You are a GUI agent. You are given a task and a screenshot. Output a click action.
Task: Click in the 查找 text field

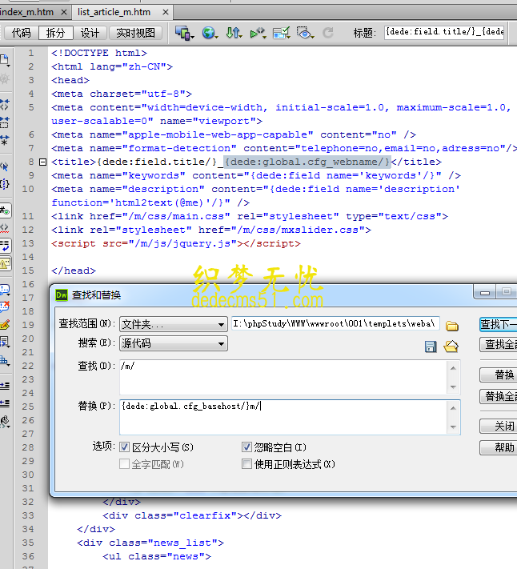(x=284, y=376)
